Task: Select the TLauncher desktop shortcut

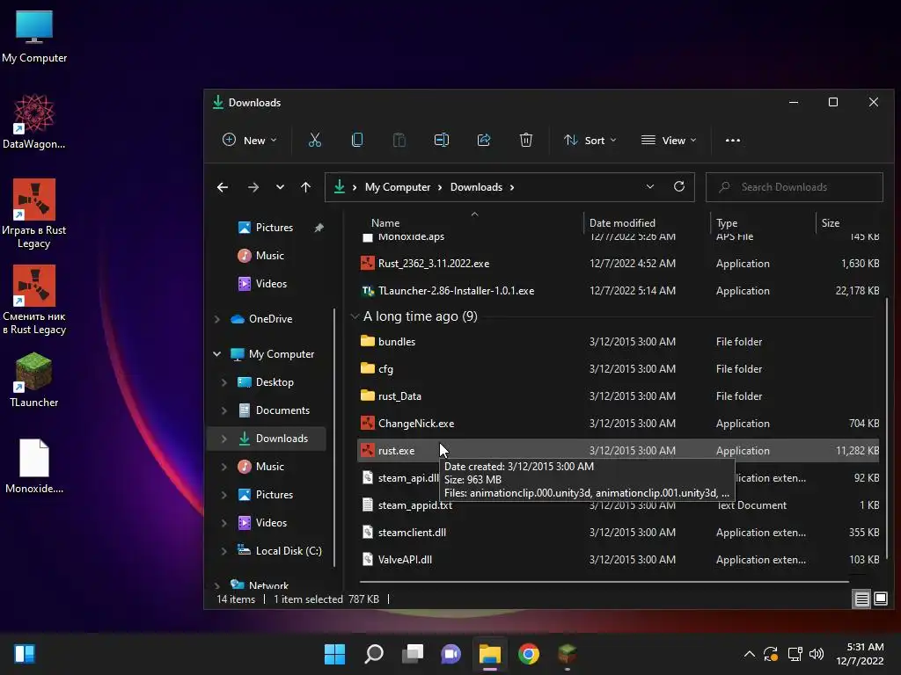Action: pyautogui.click(x=34, y=380)
